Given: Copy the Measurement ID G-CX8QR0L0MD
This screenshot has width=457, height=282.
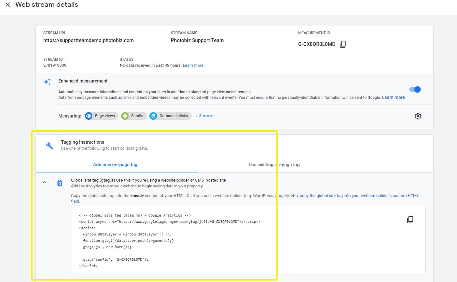Looking at the screenshot, I should 343,44.
